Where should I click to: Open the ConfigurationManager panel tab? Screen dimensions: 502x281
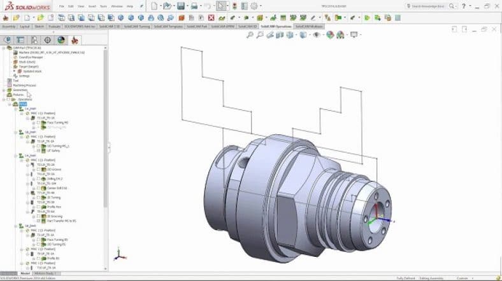34,40
